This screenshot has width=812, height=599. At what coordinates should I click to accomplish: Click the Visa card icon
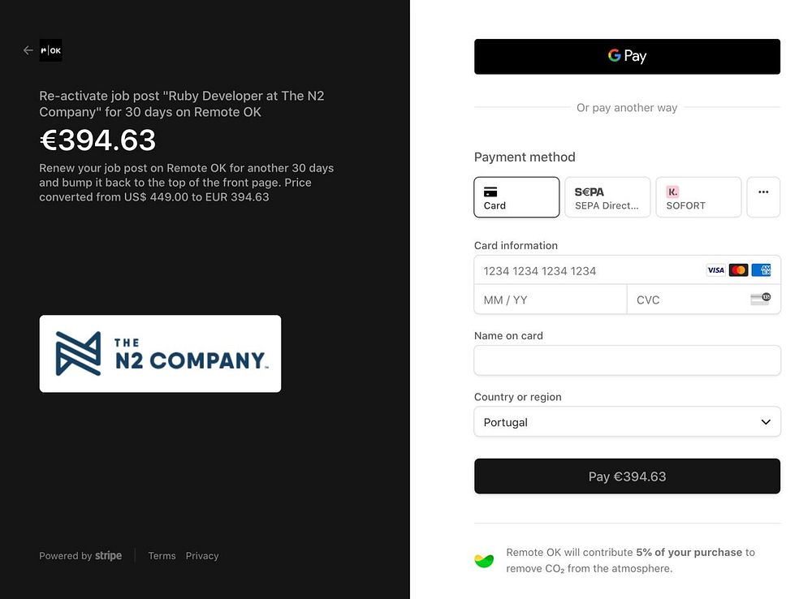(x=715, y=270)
